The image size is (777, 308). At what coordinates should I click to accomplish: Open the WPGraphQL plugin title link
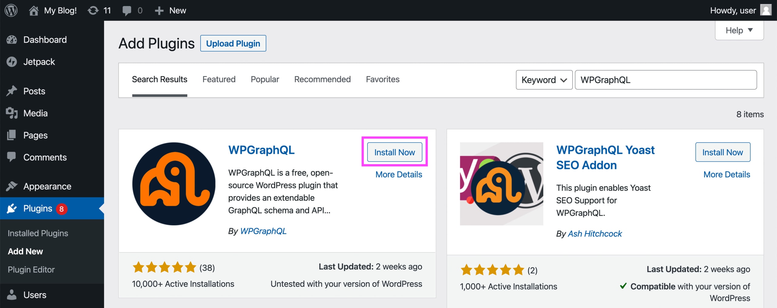click(x=261, y=150)
